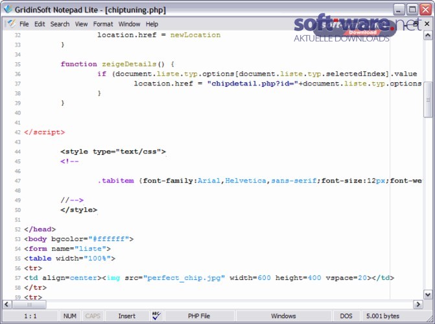Image resolution: width=435 pixels, height=324 pixels.
Task: Click the newLocation variable on line 32
Action: (195, 35)
